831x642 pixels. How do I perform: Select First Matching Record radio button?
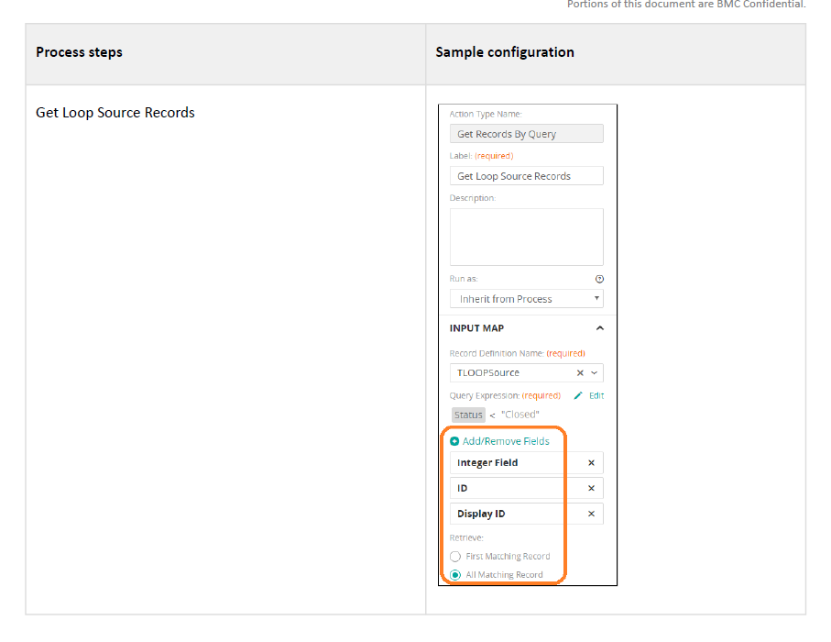(455, 557)
